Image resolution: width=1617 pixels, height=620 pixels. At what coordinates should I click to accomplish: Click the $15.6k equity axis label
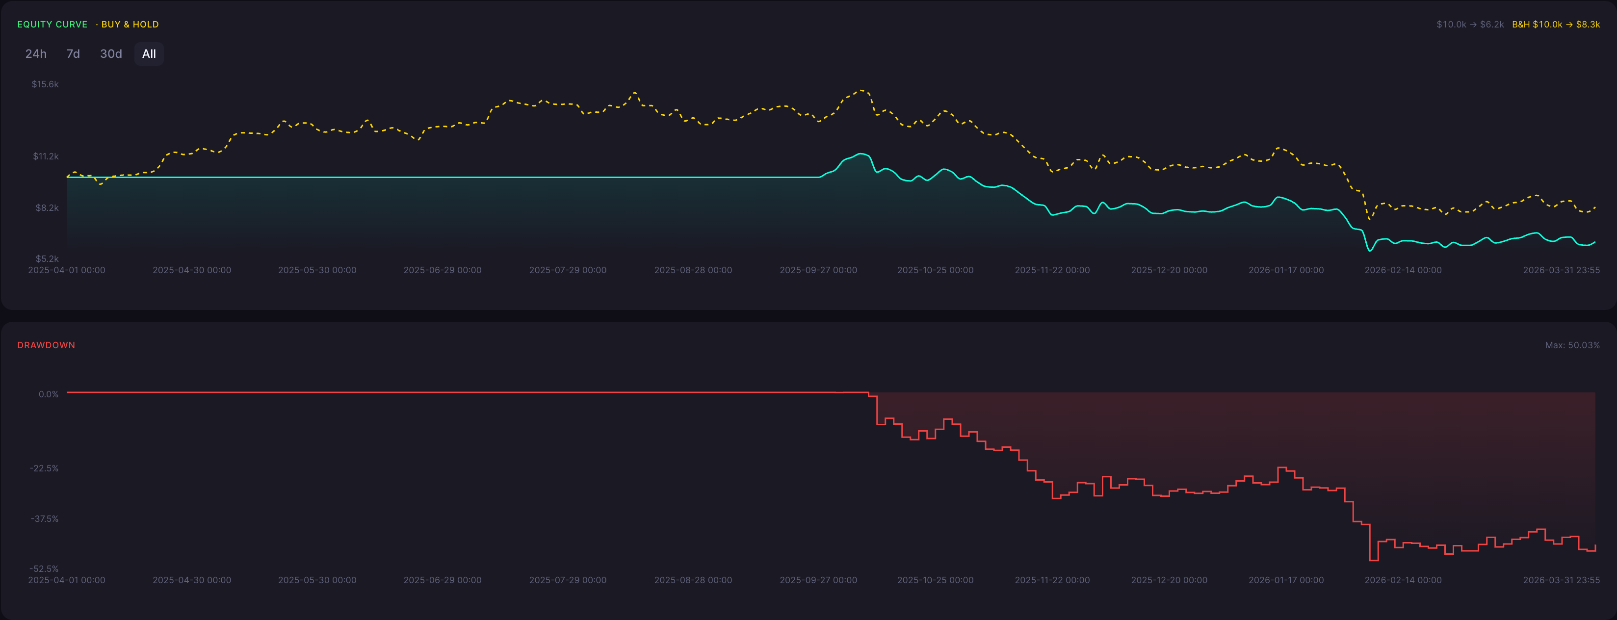45,84
